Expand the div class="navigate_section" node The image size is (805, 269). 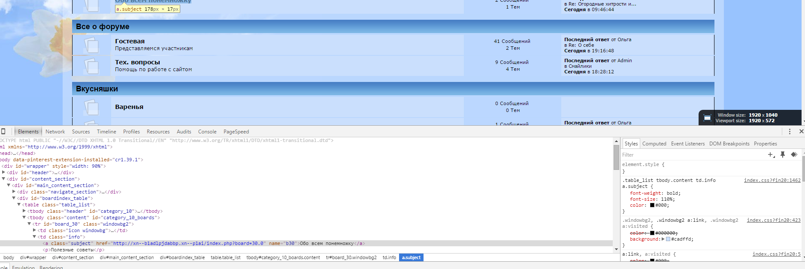click(x=14, y=192)
